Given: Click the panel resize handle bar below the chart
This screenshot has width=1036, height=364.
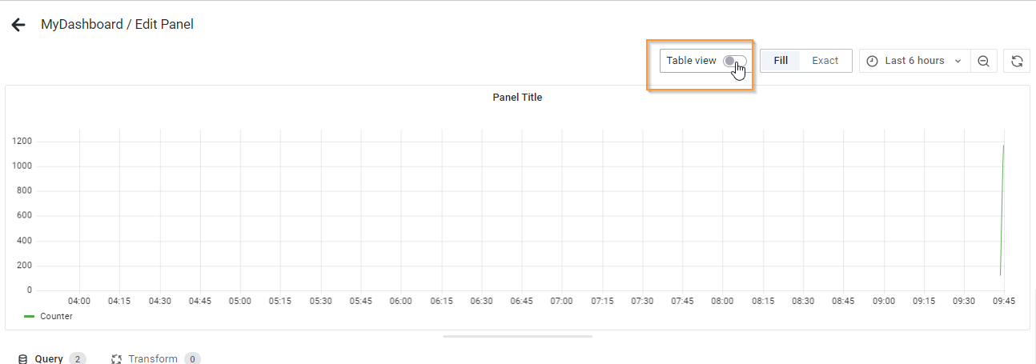Looking at the screenshot, I should tap(517, 337).
